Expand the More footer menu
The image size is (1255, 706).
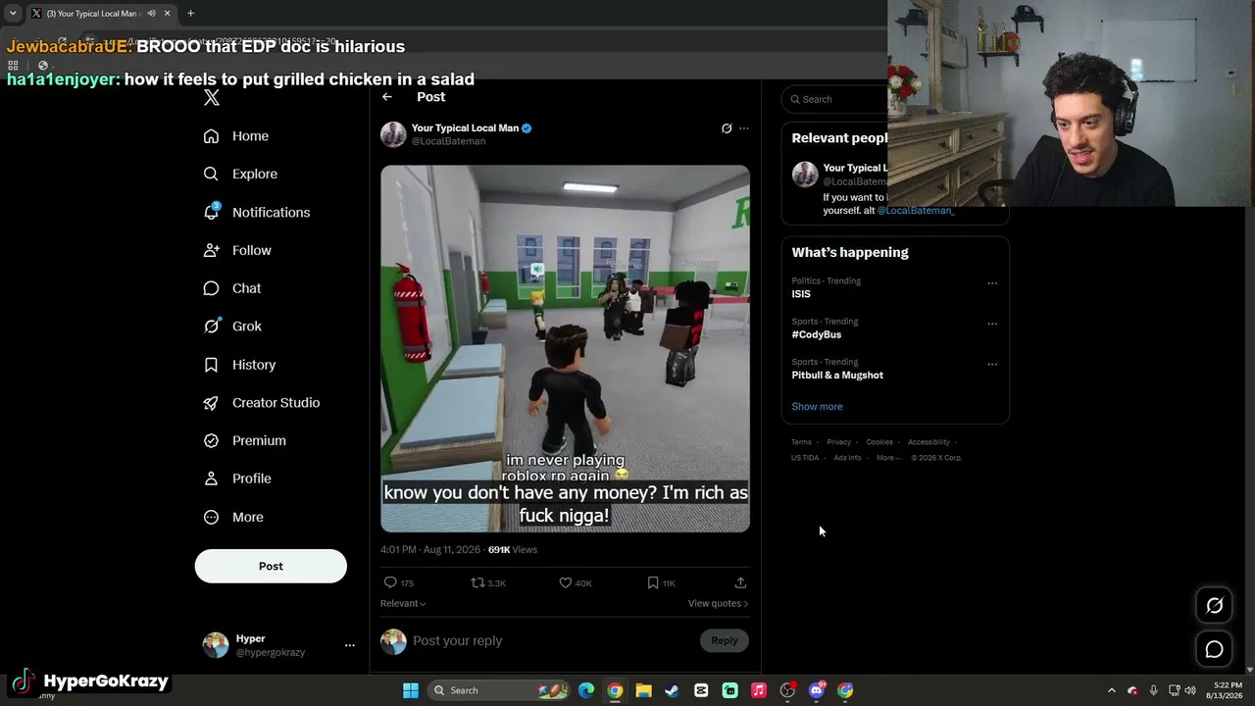887,458
